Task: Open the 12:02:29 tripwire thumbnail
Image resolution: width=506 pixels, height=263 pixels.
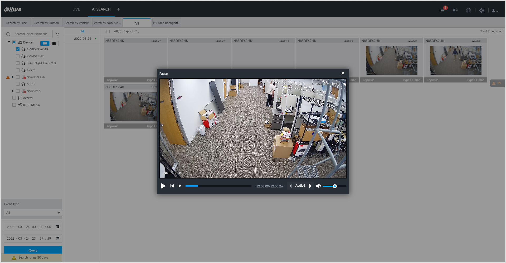Action: [456, 60]
